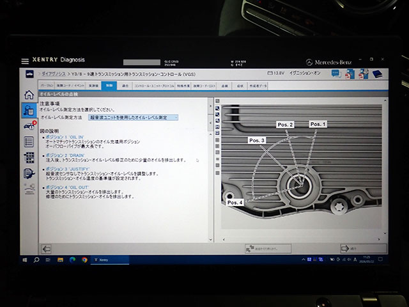
Task: Click the IME input mode A indicator
Action: click(355, 260)
